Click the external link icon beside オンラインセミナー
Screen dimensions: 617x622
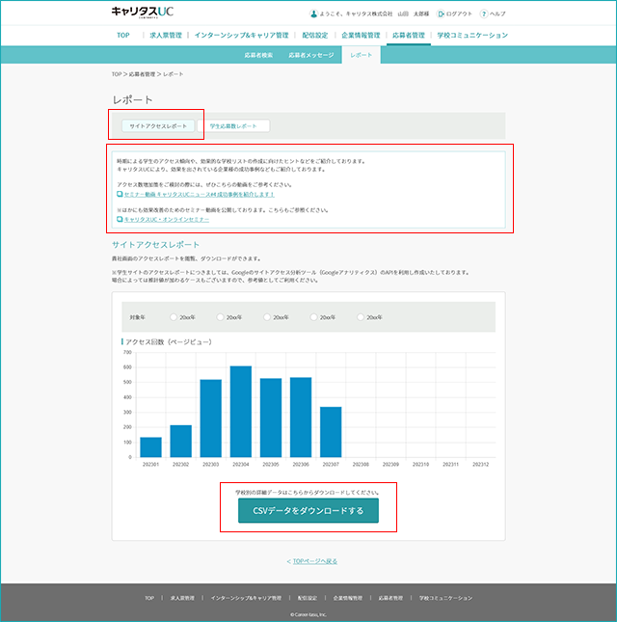[120, 219]
